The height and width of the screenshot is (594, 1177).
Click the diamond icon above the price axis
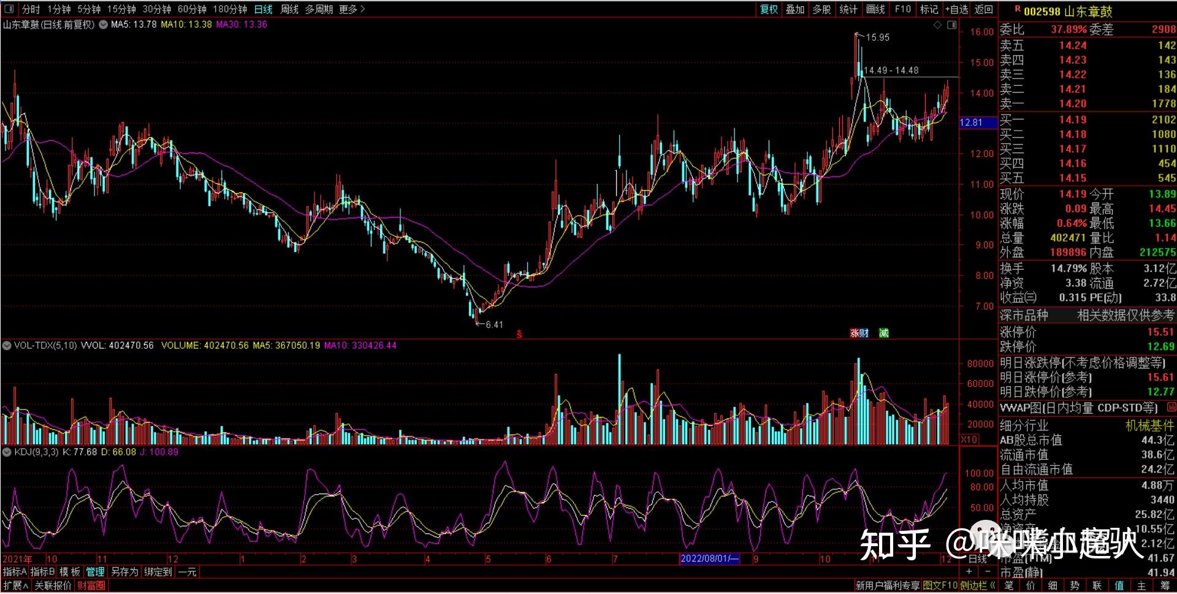(x=937, y=25)
